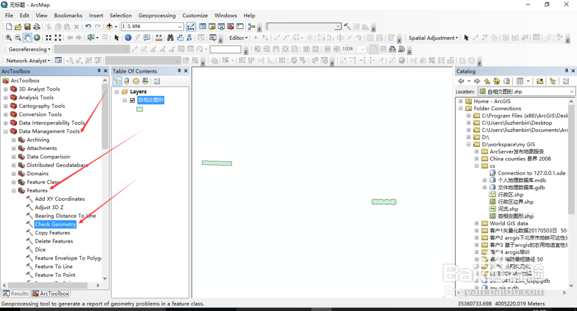
Task: Undo the last action
Action: point(88,27)
